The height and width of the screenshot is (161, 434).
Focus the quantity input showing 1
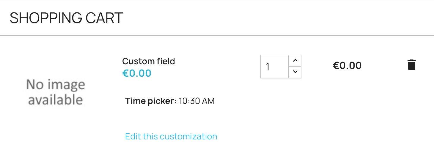coord(275,67)
